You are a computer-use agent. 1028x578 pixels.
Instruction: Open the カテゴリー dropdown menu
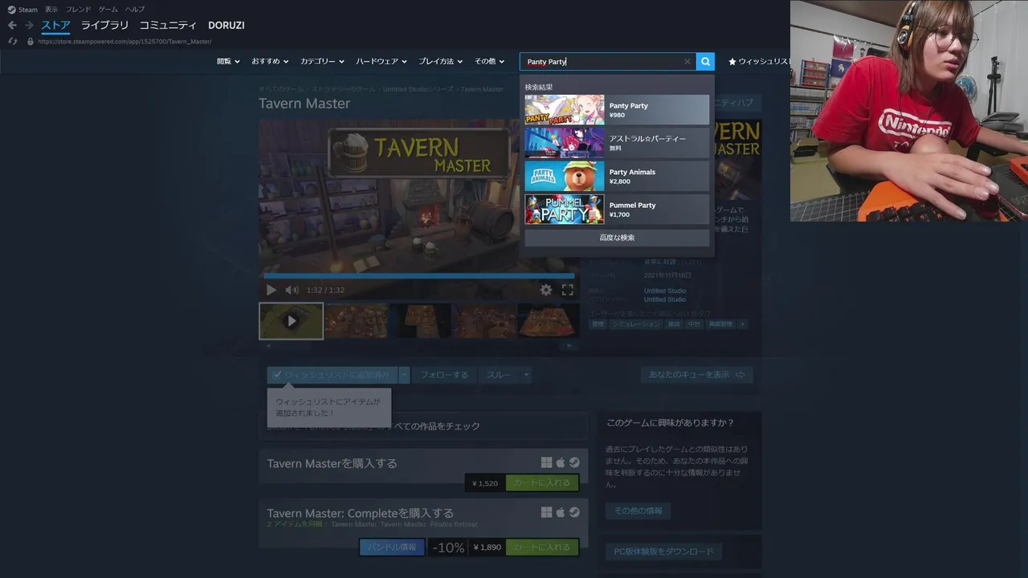pos(322,62)
